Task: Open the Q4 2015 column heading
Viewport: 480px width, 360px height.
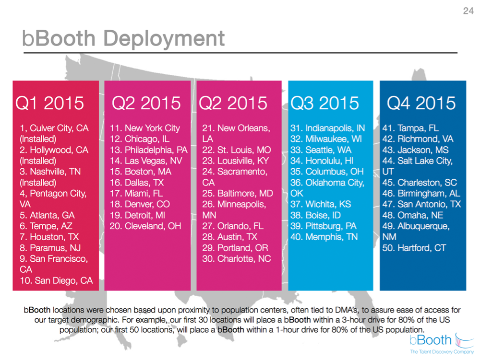Action: (x=421, y=103)
